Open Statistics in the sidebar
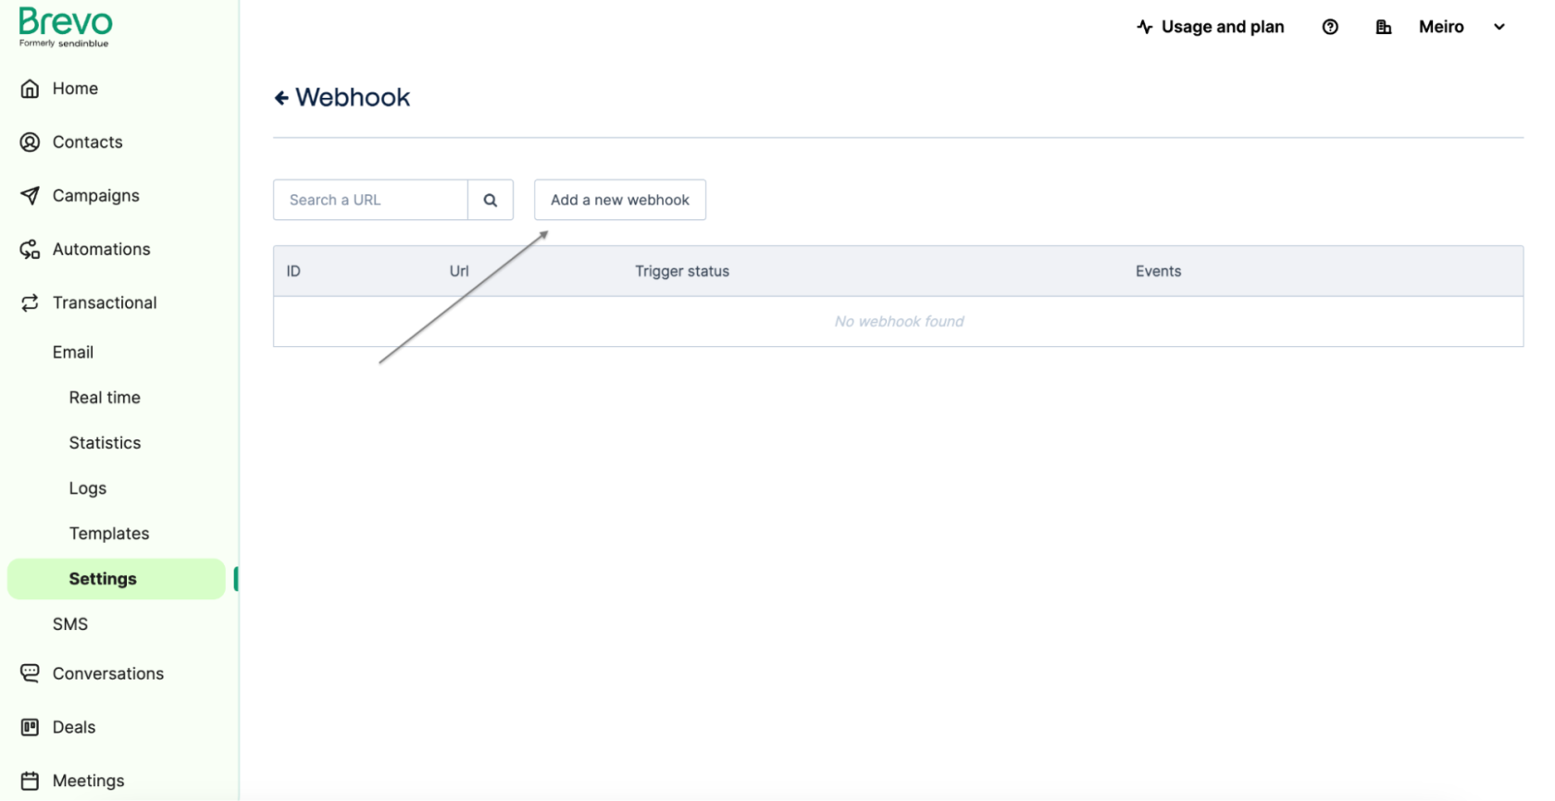The height and width of the screenshot is (801, 1555). 105,443
